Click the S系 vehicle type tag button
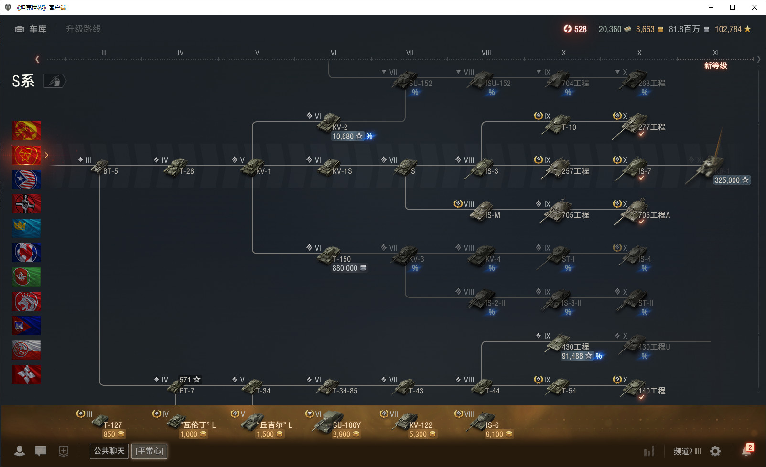766x467 pixels. click(54, 81)
